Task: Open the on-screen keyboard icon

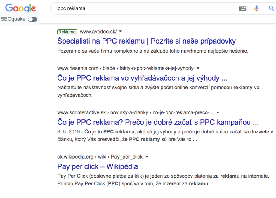Action: [x=243, y=8]
